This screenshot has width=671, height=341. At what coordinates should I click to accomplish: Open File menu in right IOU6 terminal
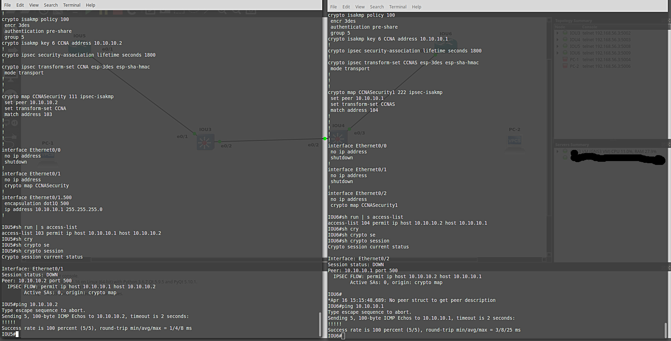(x=333, y=7)
